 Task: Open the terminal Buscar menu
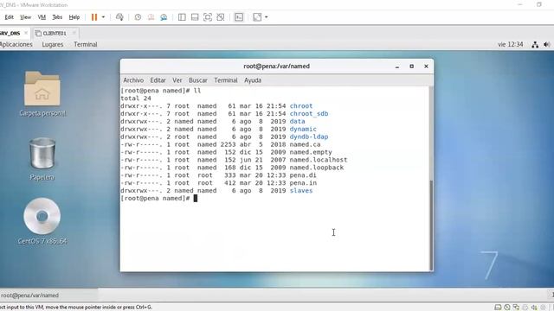tap(198, 80)
